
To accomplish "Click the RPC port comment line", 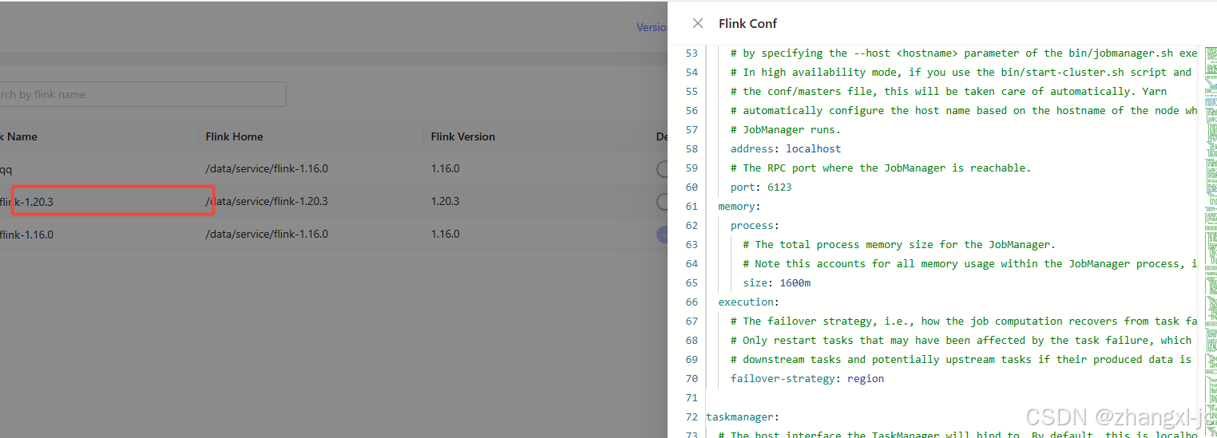I will point(881,168).
